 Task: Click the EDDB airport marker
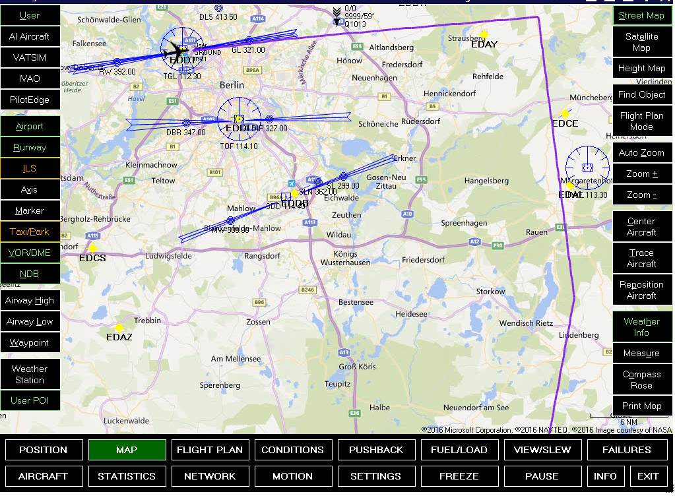pos(294,194)
